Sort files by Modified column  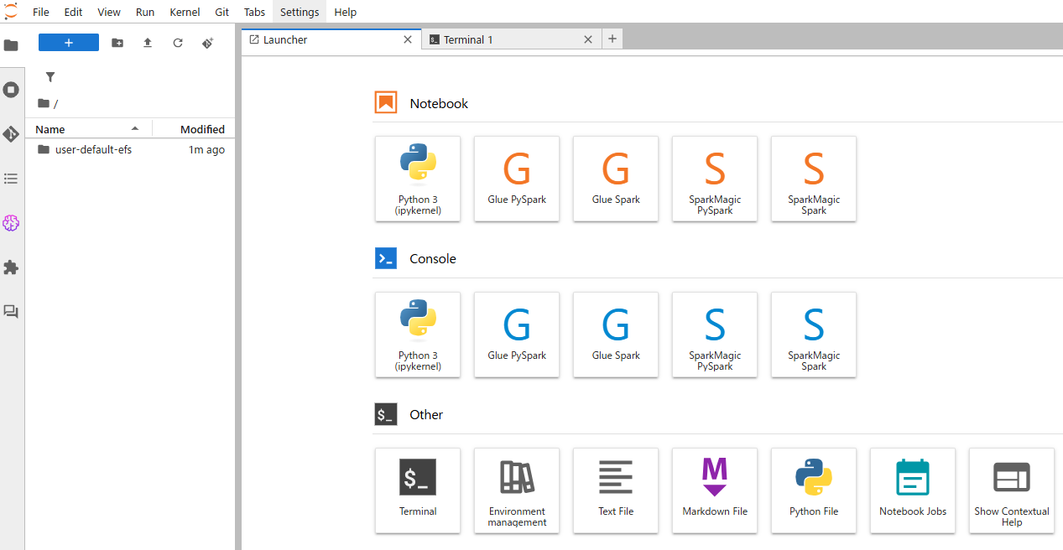[x=202, y=129]
